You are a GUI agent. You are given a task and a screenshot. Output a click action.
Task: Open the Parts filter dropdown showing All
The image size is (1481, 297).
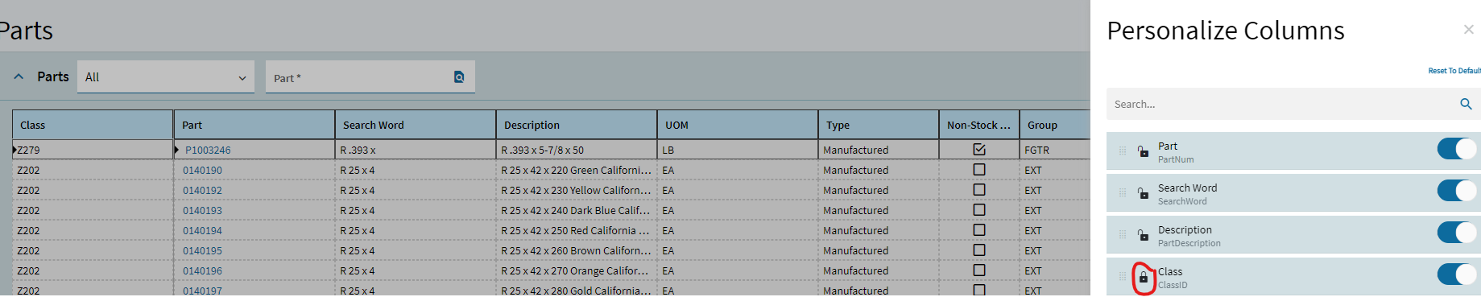click(x=166, y=77)
